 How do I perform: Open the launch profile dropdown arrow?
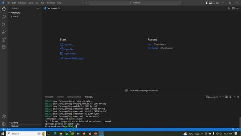tap(223, 97)
